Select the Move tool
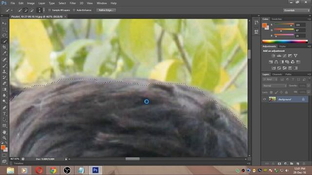Image resolution: width=312 pixels, height=175 pixels. (x=4, y=23)
